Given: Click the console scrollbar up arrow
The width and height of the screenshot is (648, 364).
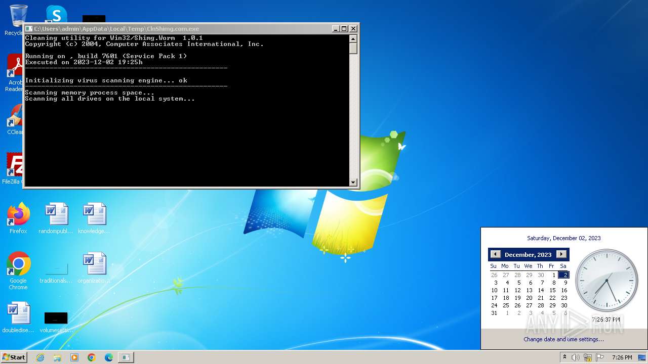Looking at the screenshot, I should pos(353,38).
